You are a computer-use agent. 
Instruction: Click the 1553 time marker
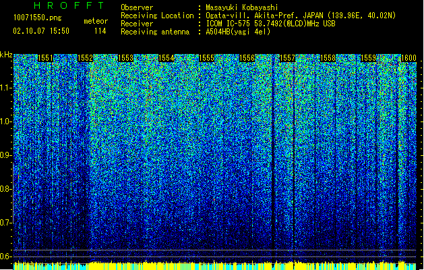click(x=126, y=58)
